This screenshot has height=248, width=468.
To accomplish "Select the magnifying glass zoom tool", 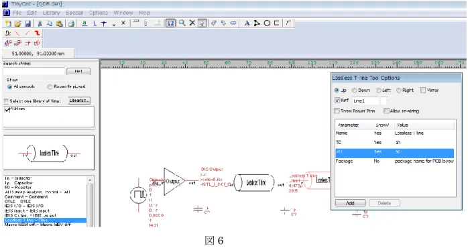I will (x=182, y=23).
